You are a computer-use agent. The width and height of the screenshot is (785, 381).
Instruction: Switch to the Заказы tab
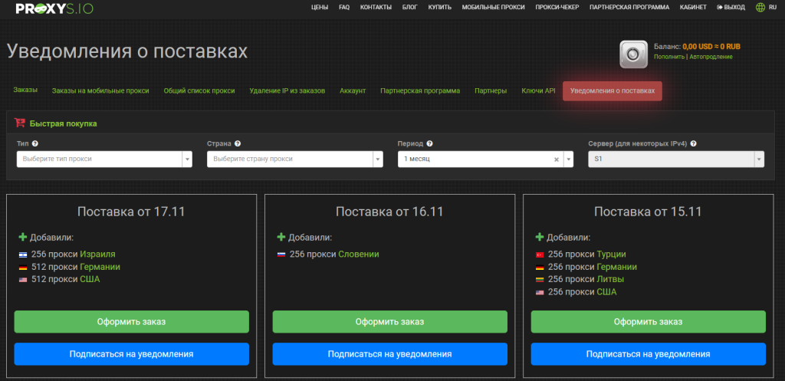25,90
